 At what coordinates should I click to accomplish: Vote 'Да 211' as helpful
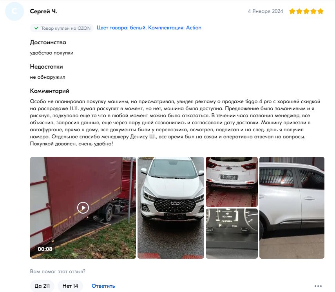click(42, 286)
